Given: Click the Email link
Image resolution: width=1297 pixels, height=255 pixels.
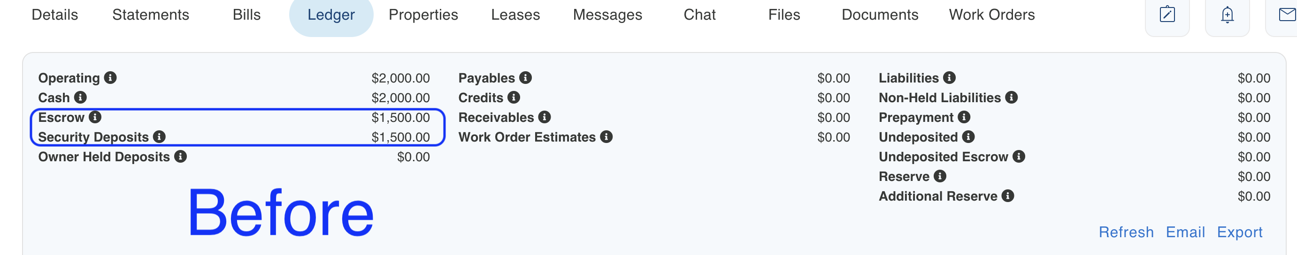Looking at the screenshot, I should pos(1186,232).
